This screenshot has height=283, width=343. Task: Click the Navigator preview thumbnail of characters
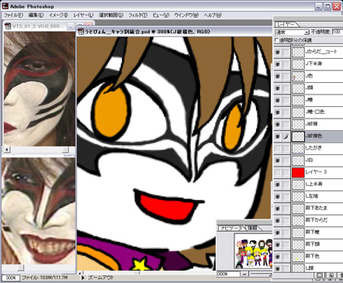[x=254, y=252]
